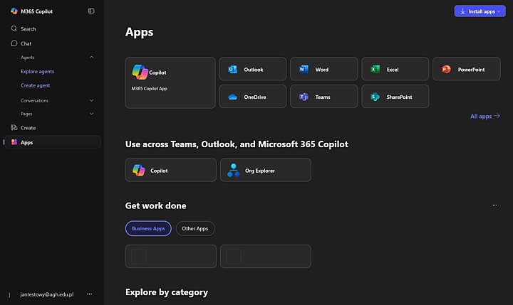Screen dimensions: 513x305
Task: Open the Install apps dropdown chevron
Action: click(x=499, y=11)
